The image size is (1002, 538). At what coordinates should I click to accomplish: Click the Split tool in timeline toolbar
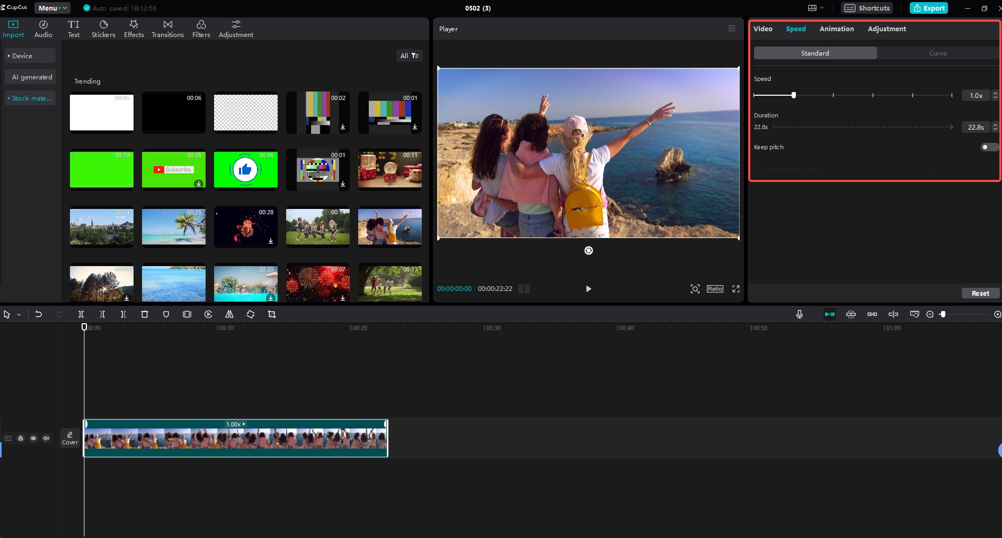81,314
